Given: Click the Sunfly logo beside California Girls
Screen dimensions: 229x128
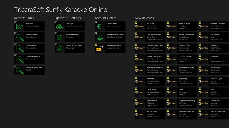Looking at the screenshot, I should pyautogui.click(x=172, y=48).
